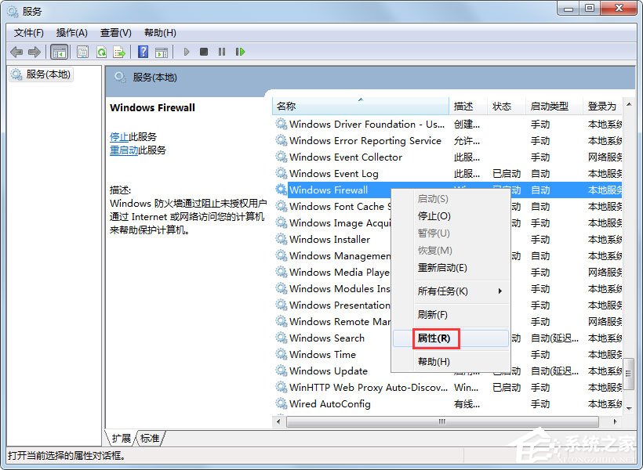Screen dimensions: 643x470
Task: Select the 服务(本地) node in sidebar
Action: pyautogui.click(x=47, y=74)
